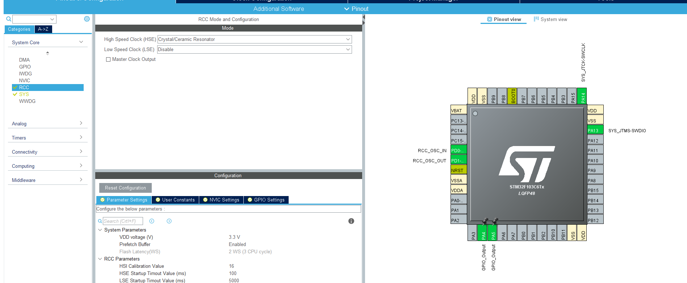Open the Pinout dropdown menu

356,9
